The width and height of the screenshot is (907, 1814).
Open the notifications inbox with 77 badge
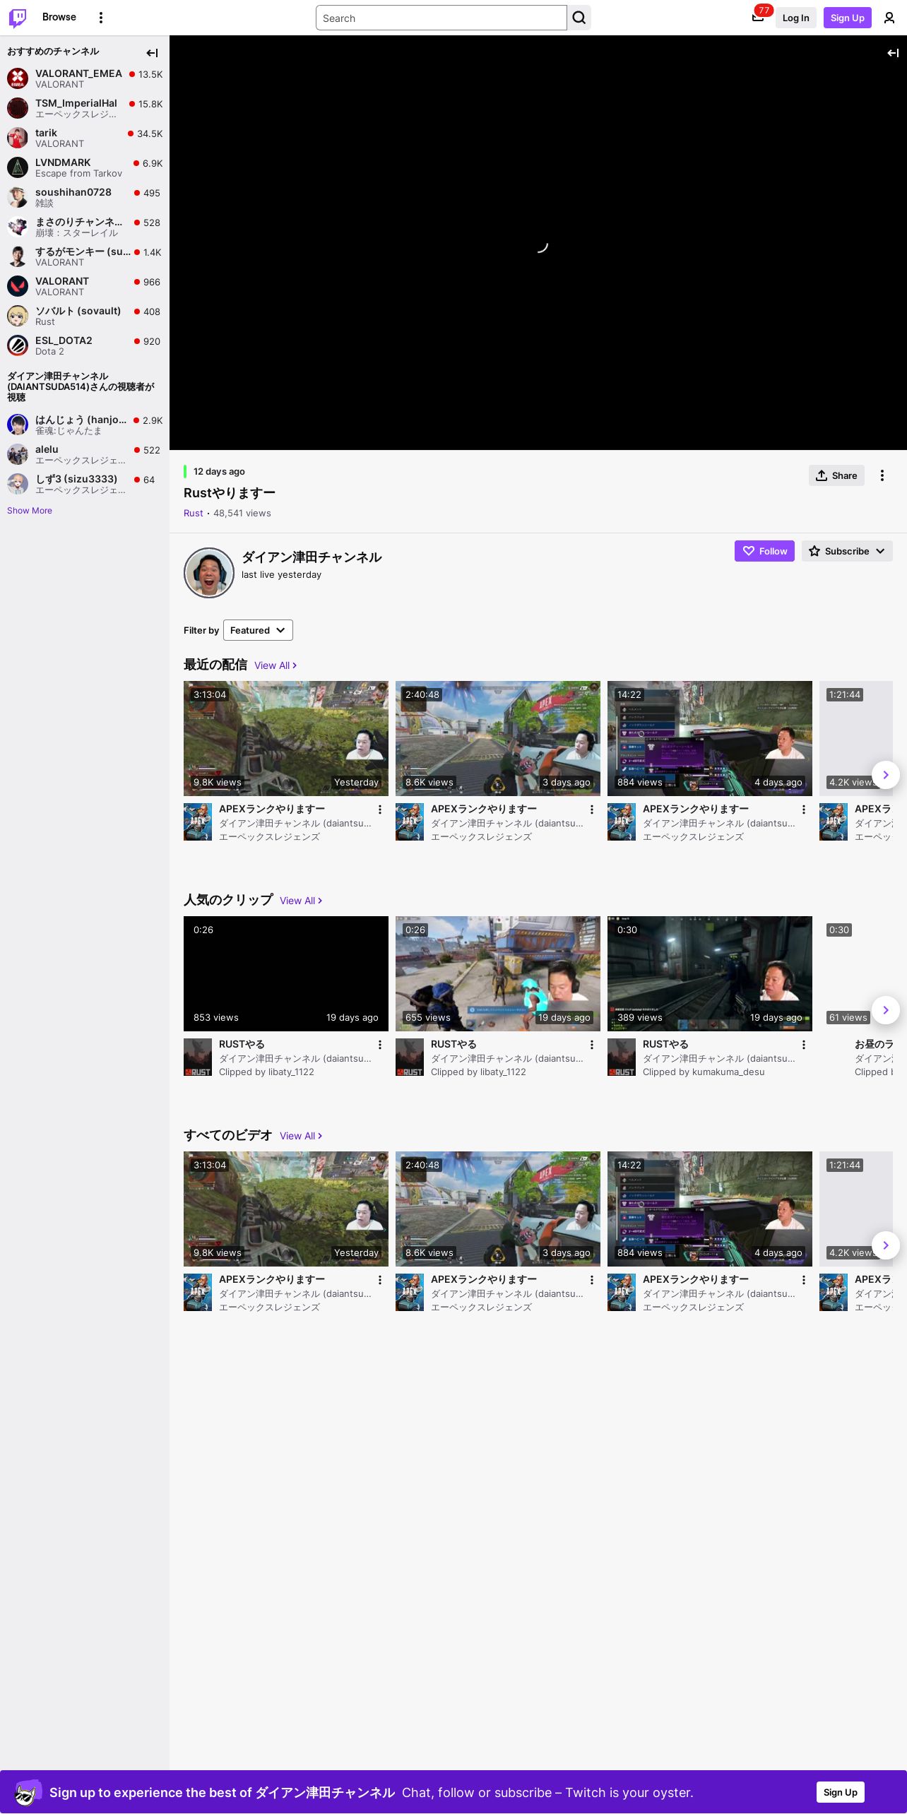click(758, 18)
